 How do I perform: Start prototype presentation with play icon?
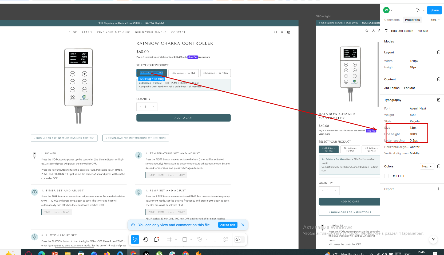click(417, 10)
